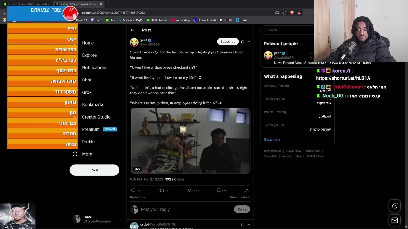The width and height of the screenshot is (408, 229).
Task: Open Grok icon on drtioi's reply
Action: 243,224
